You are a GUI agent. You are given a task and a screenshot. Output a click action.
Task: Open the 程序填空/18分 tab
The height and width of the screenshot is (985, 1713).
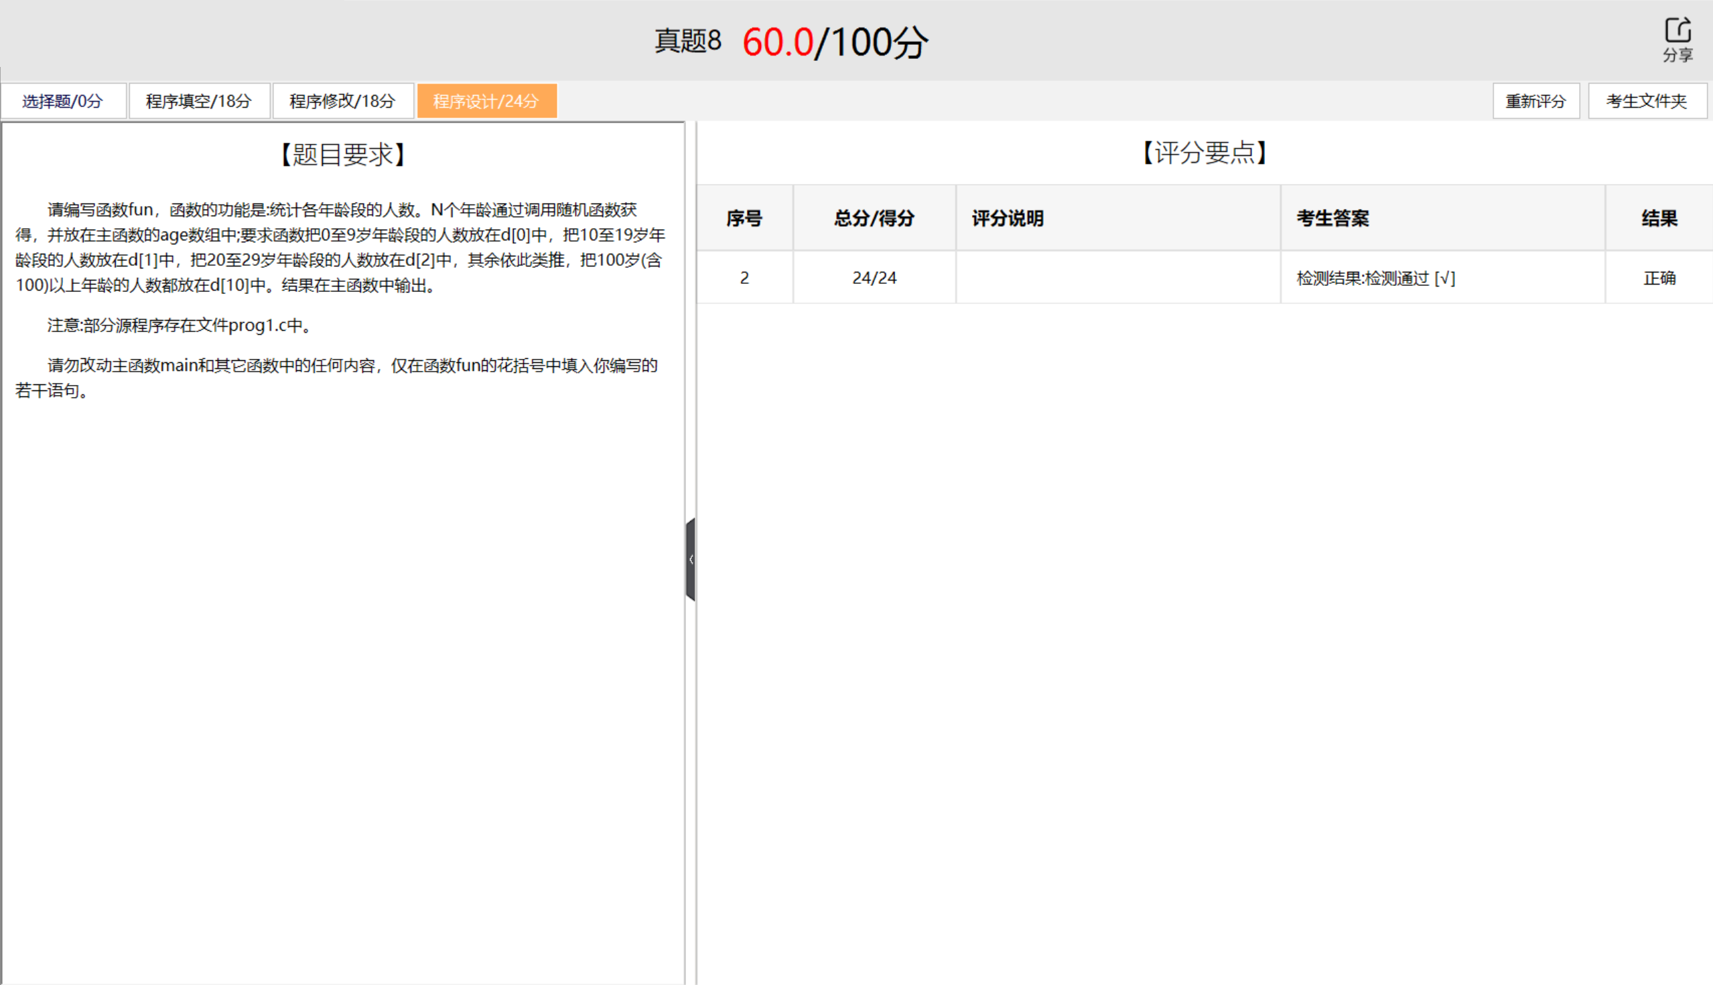199,101
